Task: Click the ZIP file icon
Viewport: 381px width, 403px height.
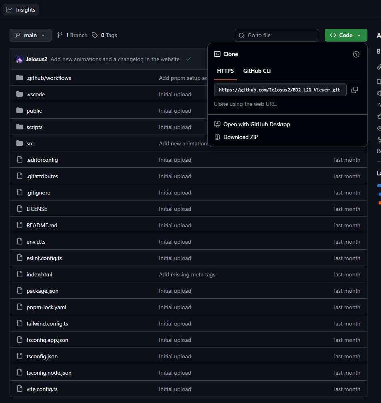Action: click(x=217, y=137)
